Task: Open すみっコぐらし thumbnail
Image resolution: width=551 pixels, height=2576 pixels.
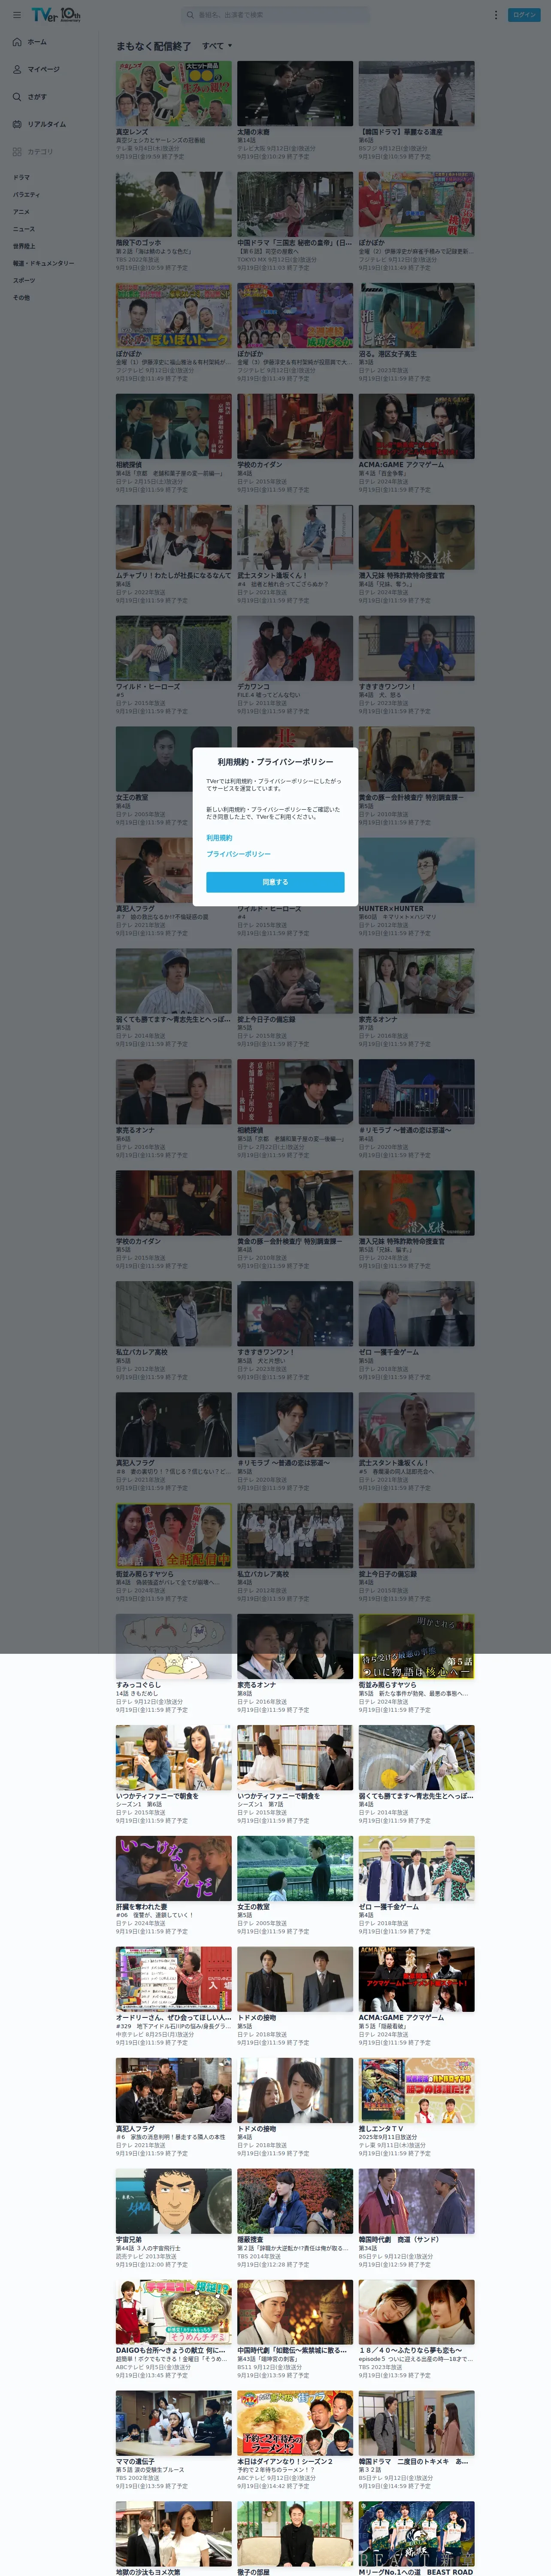Action: 173,1647
